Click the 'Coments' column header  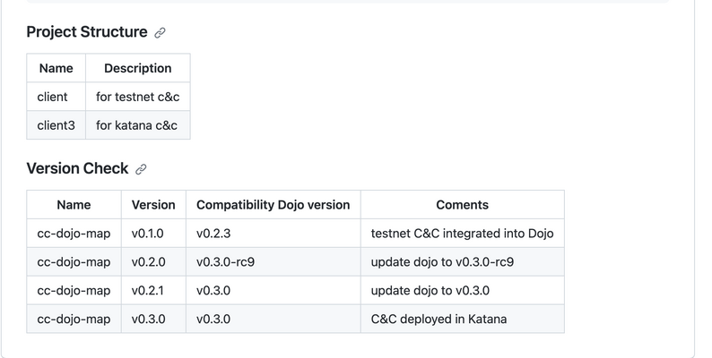462,204
